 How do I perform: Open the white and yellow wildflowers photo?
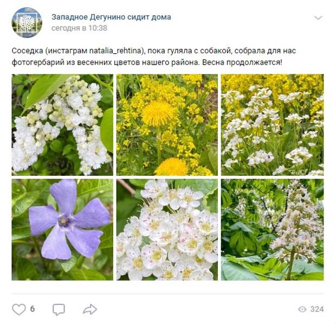[x=273, y=125]
